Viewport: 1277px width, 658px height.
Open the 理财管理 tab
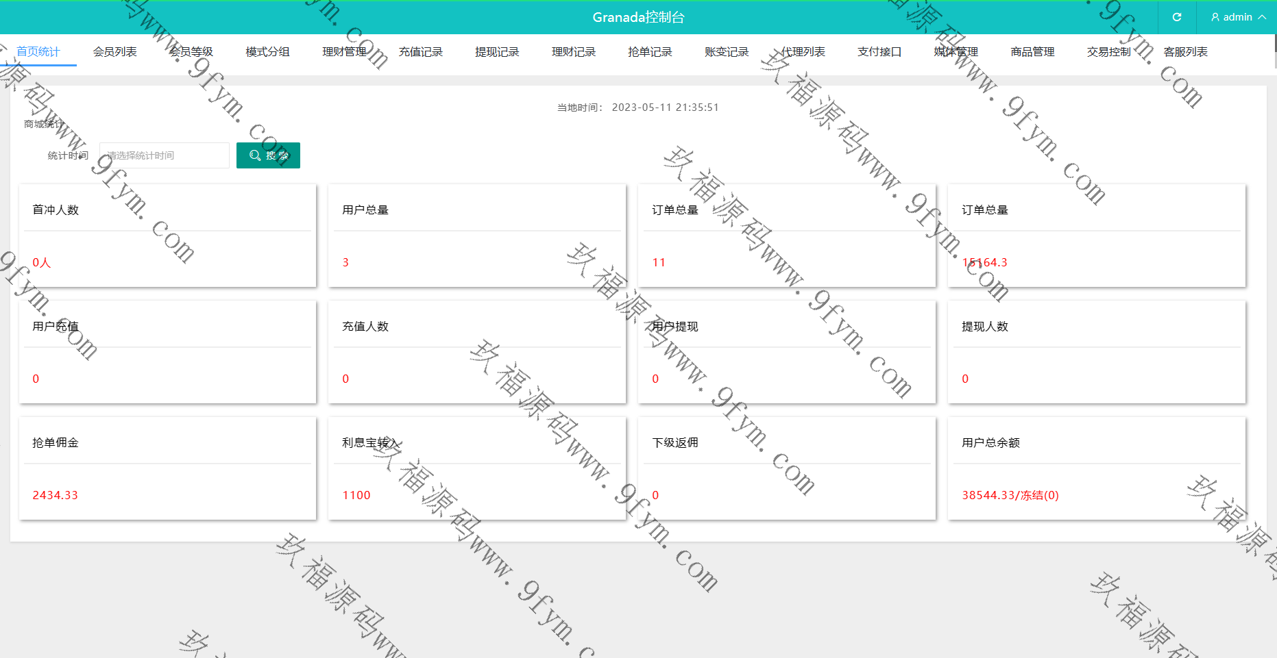click(x=344, y=52)
